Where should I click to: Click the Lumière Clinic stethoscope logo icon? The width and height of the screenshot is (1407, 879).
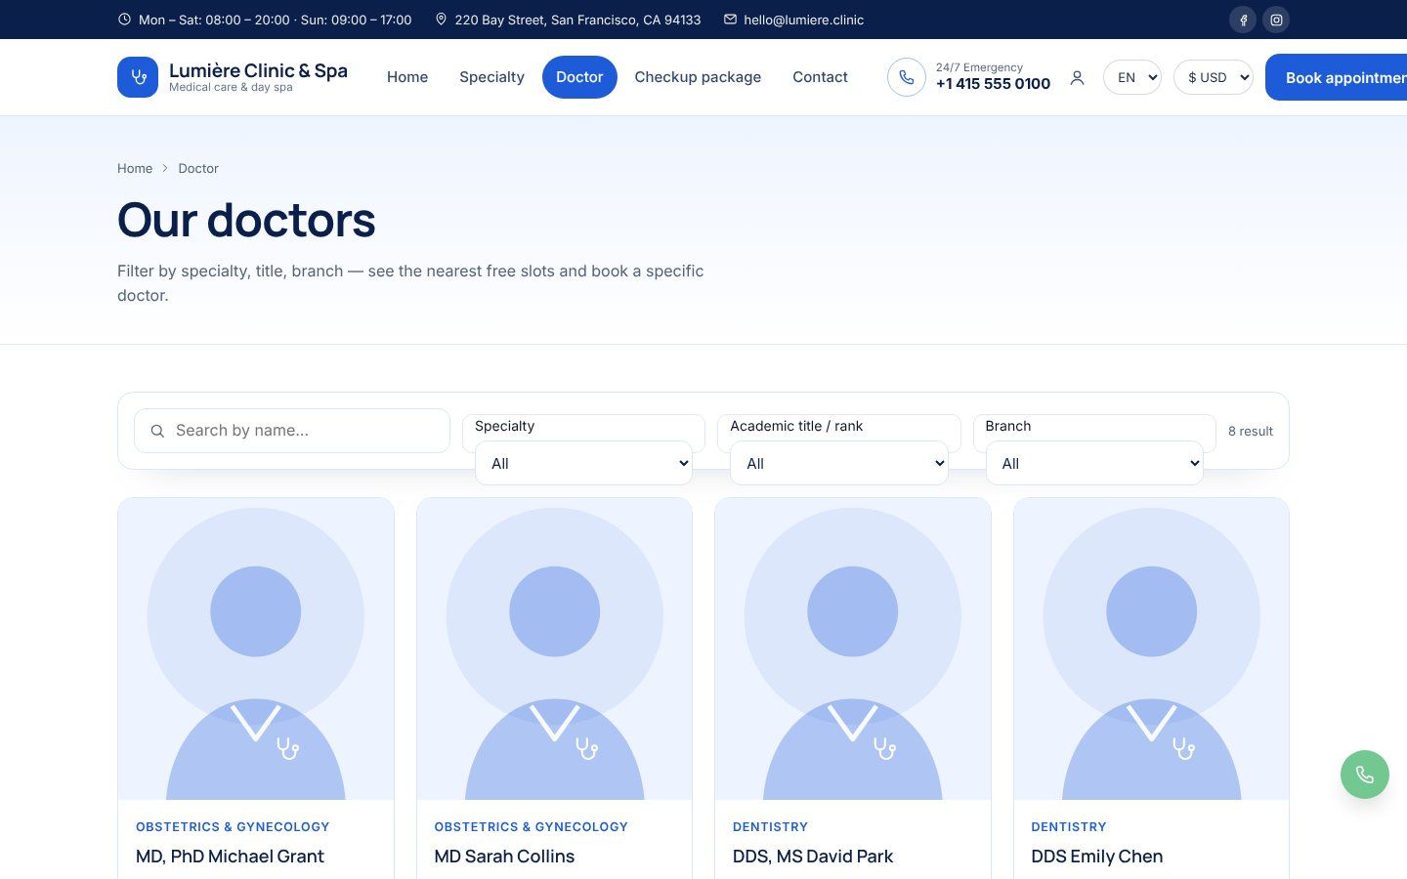[138, 77]
